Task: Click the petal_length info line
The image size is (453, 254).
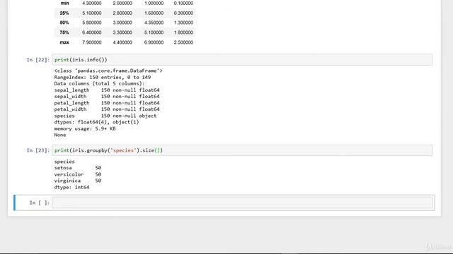Action: (x=107, y=103)
